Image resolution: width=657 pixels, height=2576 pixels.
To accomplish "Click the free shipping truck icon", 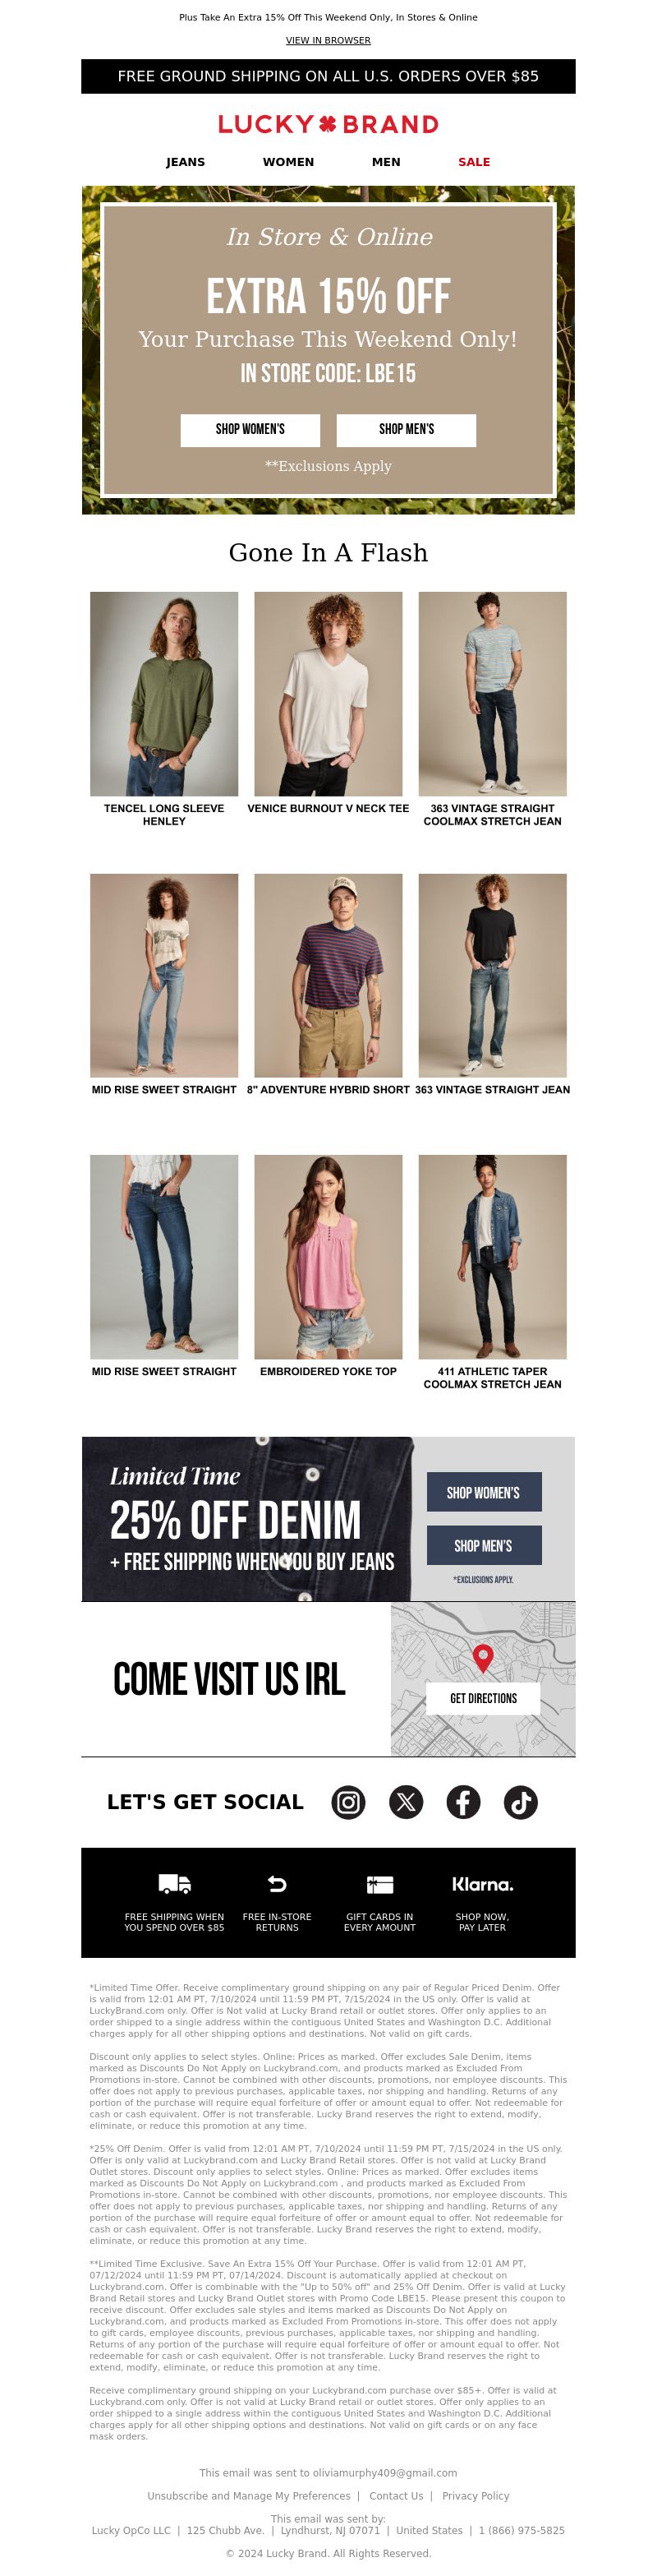I will coord(175,1884).
